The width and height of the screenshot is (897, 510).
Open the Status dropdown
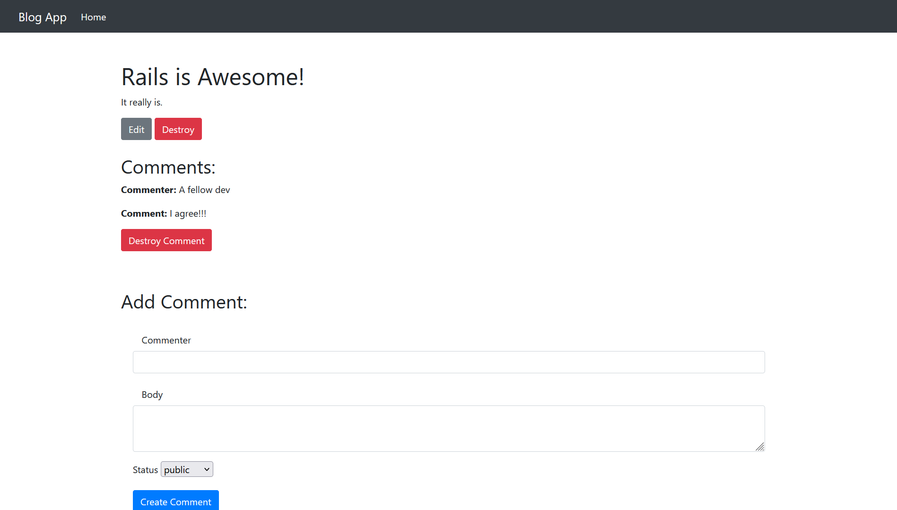186,469
